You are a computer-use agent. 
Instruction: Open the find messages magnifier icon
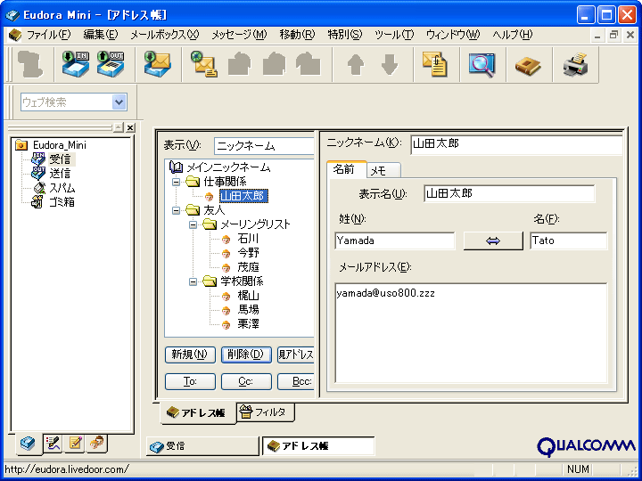(x=481, y=65)
